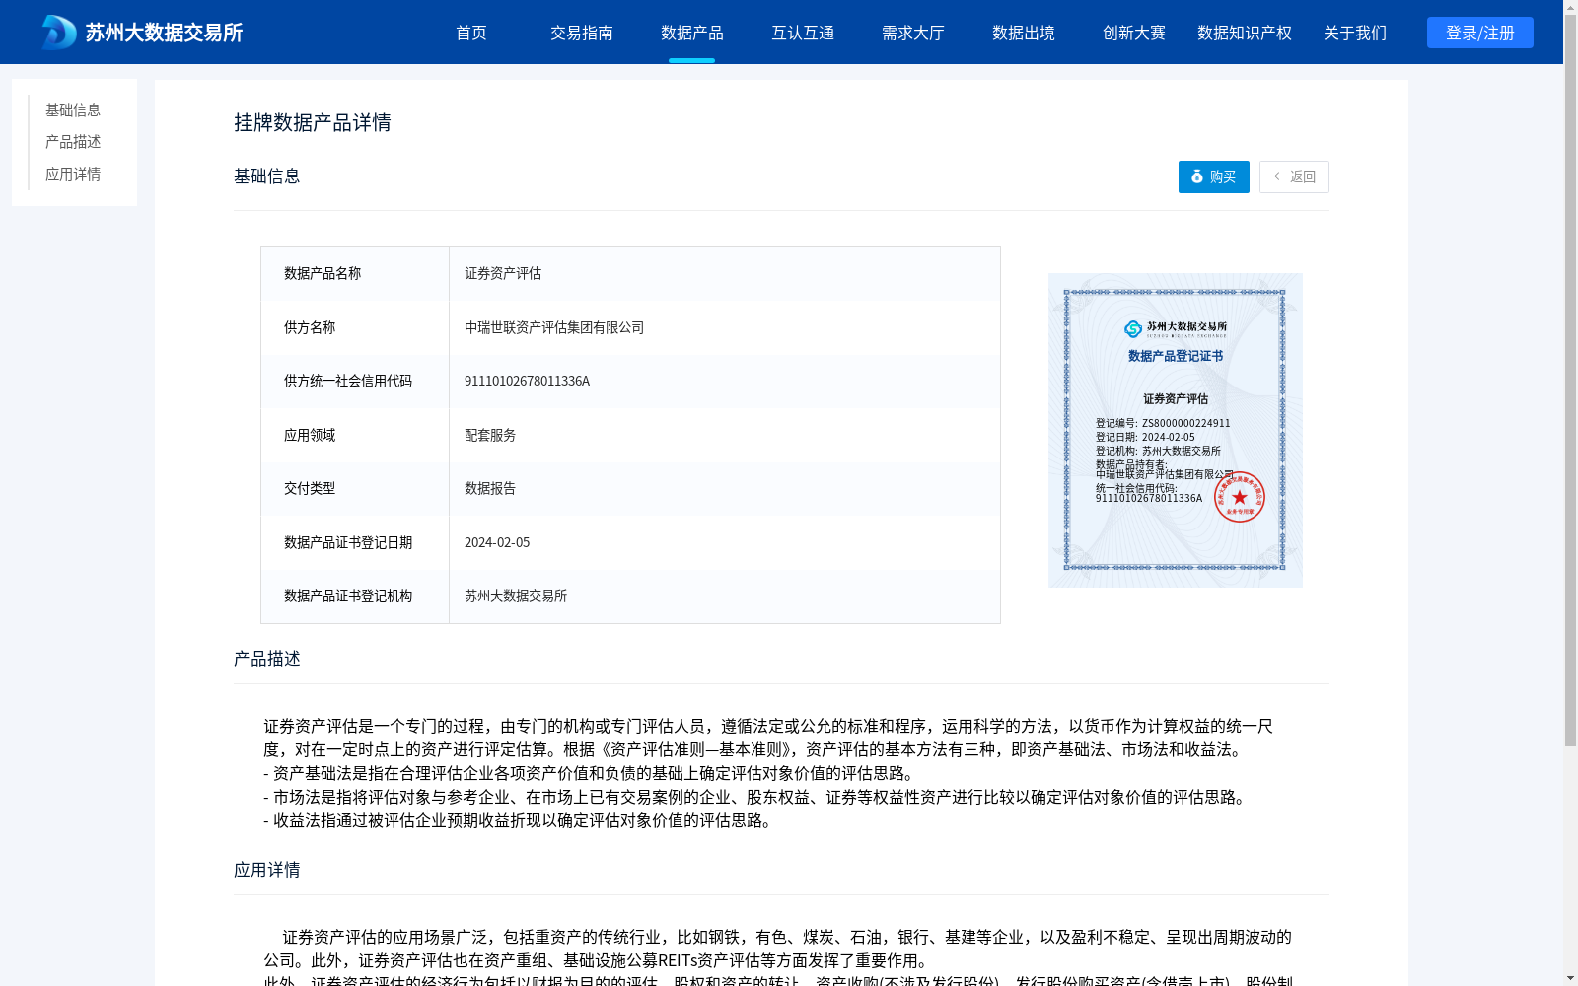1578x986 pixels.
Task: Go to 交易指南 in the navigation
Action: (582, 33)
